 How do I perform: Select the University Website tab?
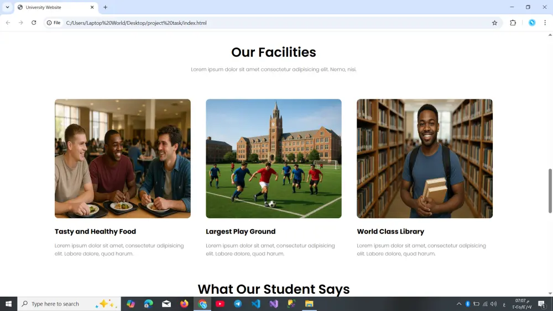click(56, 7)
